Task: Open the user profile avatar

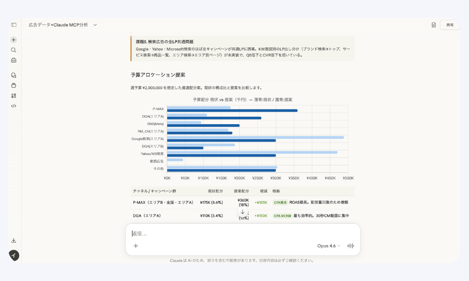Action: pos(14,255)
